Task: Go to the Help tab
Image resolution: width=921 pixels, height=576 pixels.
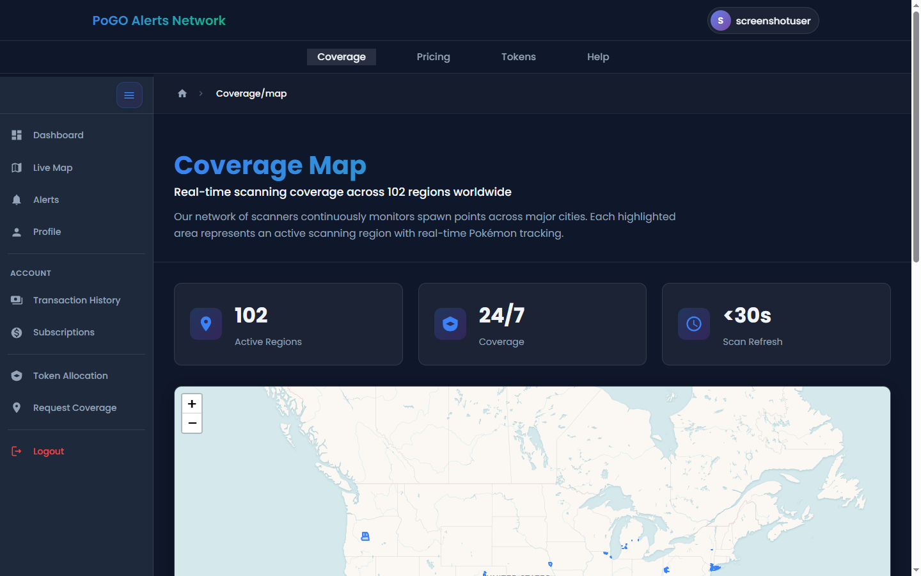Action: [x=598, y=57]
